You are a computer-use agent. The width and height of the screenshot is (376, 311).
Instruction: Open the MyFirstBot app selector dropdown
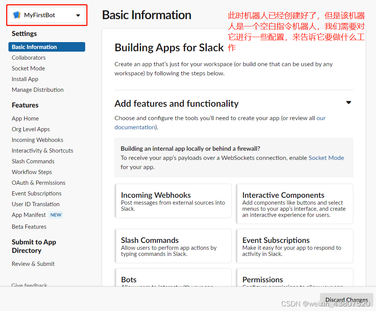click(x=47, y=15)
